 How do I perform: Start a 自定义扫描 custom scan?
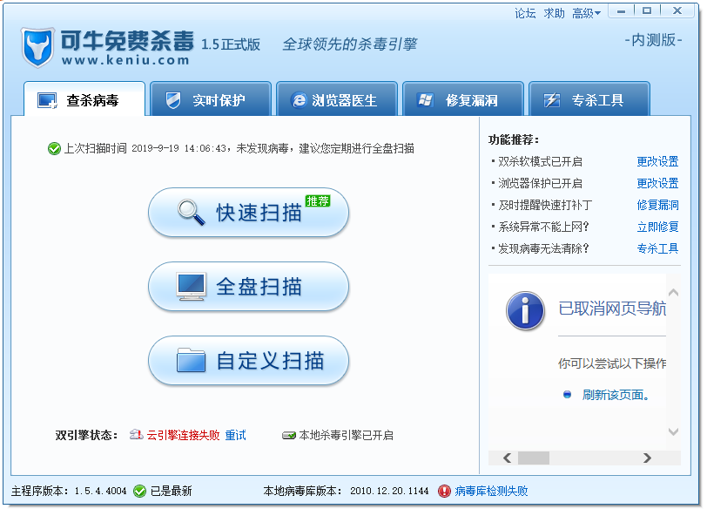pos(248,361)
